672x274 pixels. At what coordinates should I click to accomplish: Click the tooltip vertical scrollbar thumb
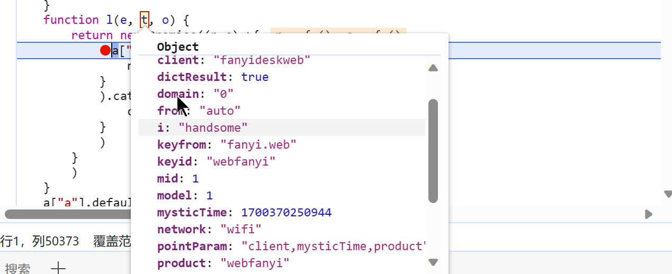(x=433, y=151)
